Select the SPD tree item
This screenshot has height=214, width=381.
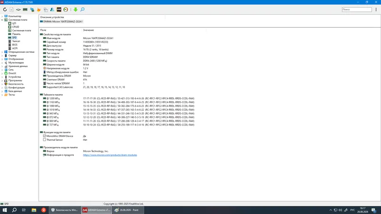tap(14, 38)
